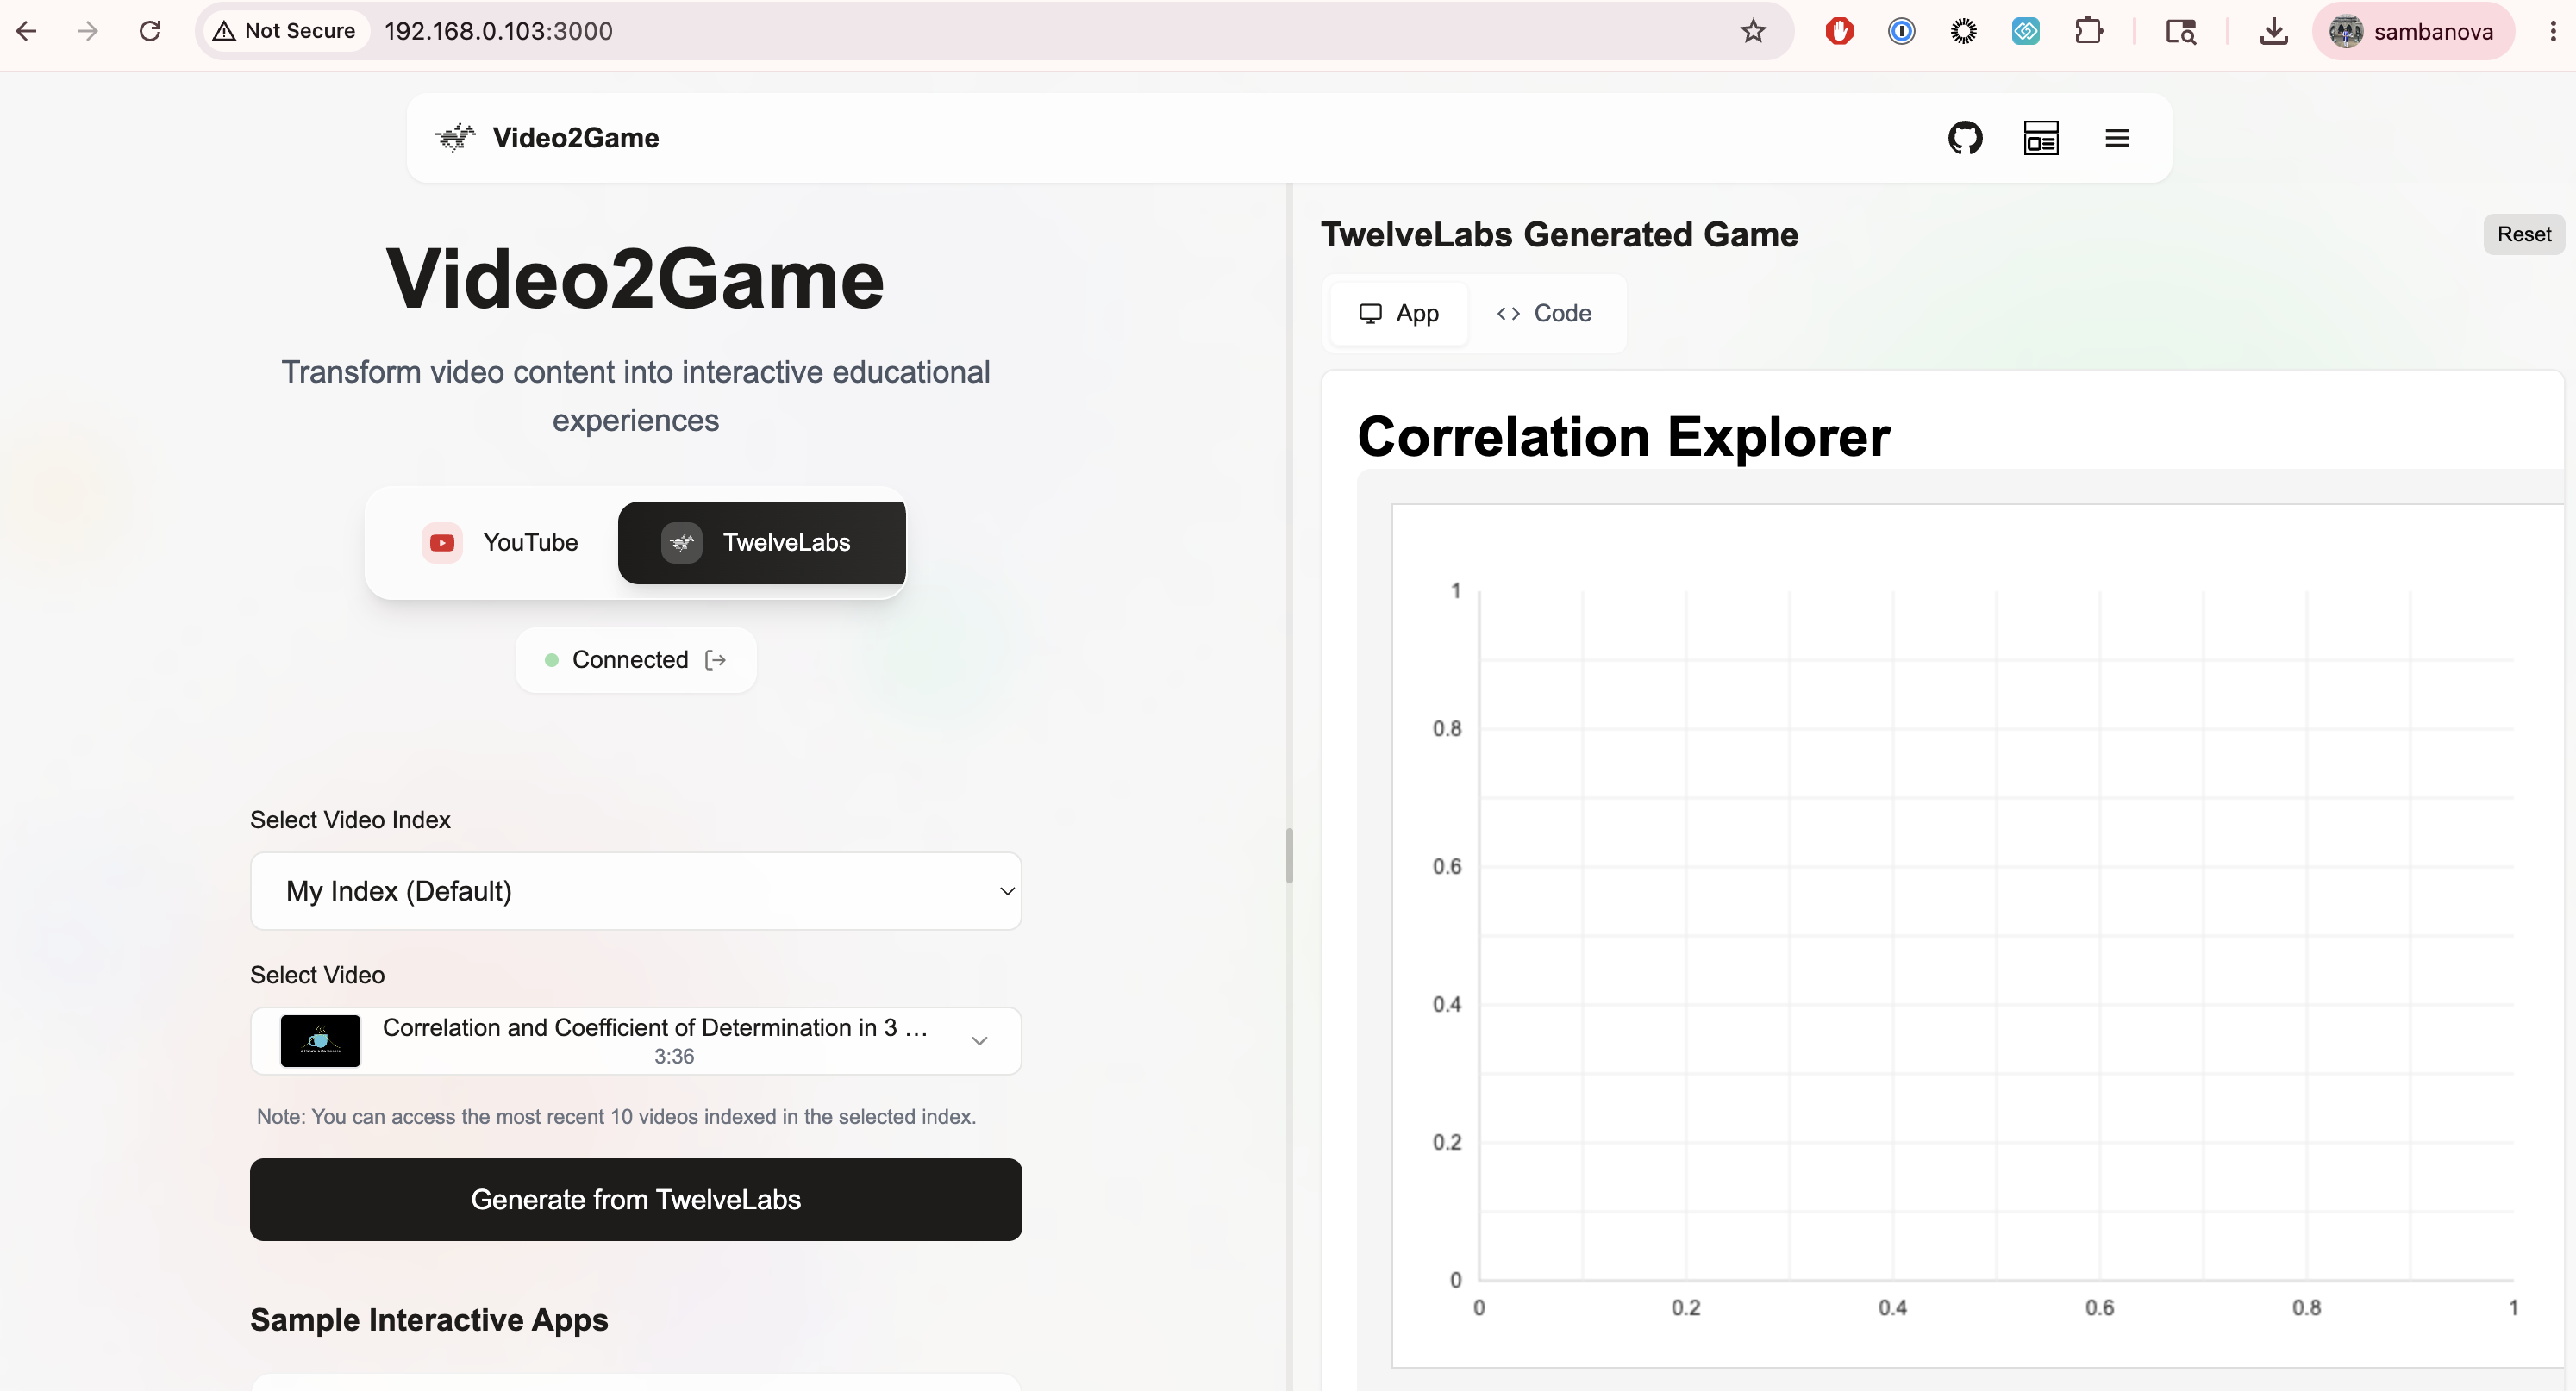Click the code brackets icon
2576x1391 pixels.
click(x=1508, y=313)
